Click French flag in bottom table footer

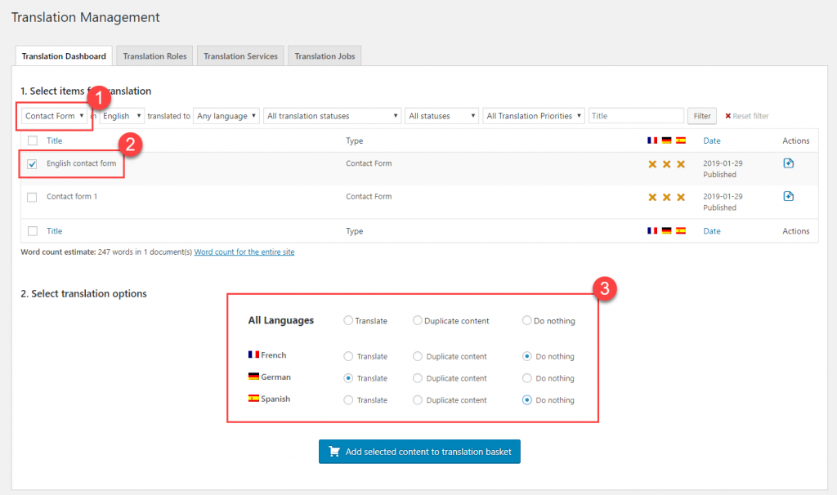click(652, 230)
